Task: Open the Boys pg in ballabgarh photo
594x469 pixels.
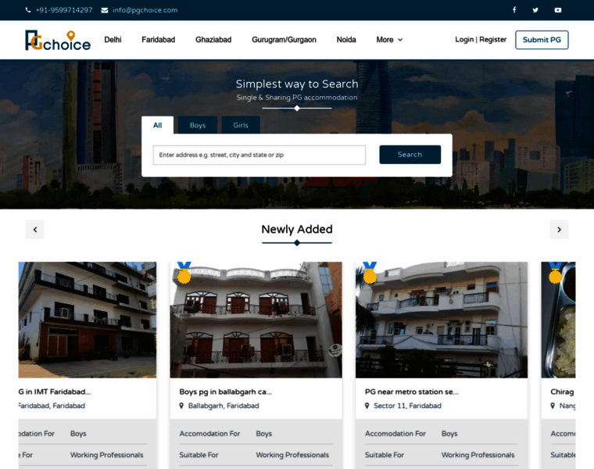Action: 256,320
